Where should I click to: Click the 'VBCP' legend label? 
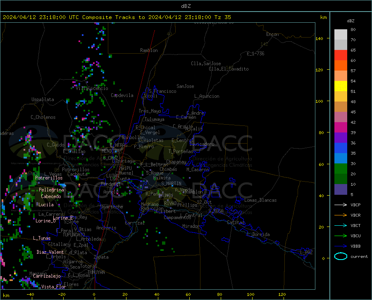(355, 205)
